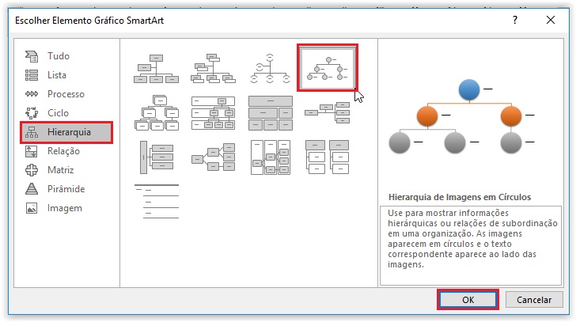
Task: Confirm selection with the OK button
Action: coord(468,300)
